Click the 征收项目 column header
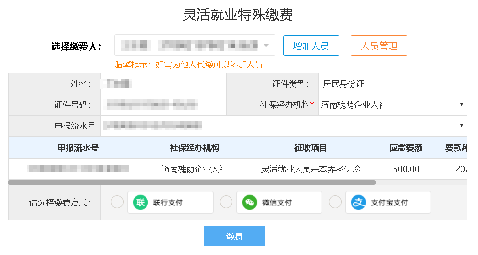 310,148
